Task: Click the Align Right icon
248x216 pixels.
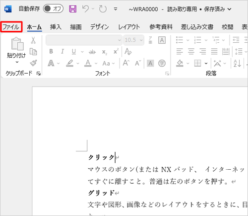Action: 203,51
